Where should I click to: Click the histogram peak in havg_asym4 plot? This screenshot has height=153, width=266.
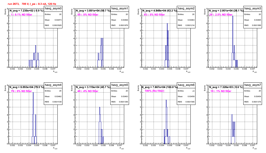tap(33, 93)
